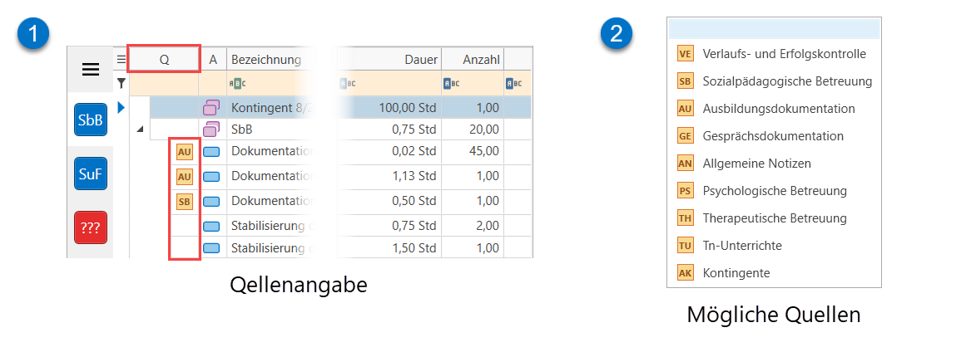Open the small column chooser icon left of Q
Screen dimensions: 966x352
pos(121,59)
